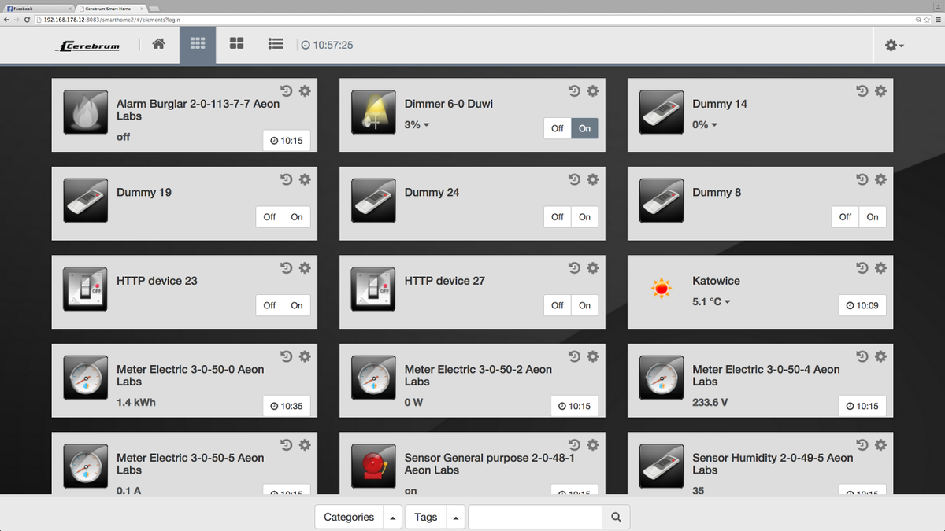Image resolution: width=945 pixels, height=531 pixels.
Task: Turn Dummy 19 Off
Action: tap(269, 217)
